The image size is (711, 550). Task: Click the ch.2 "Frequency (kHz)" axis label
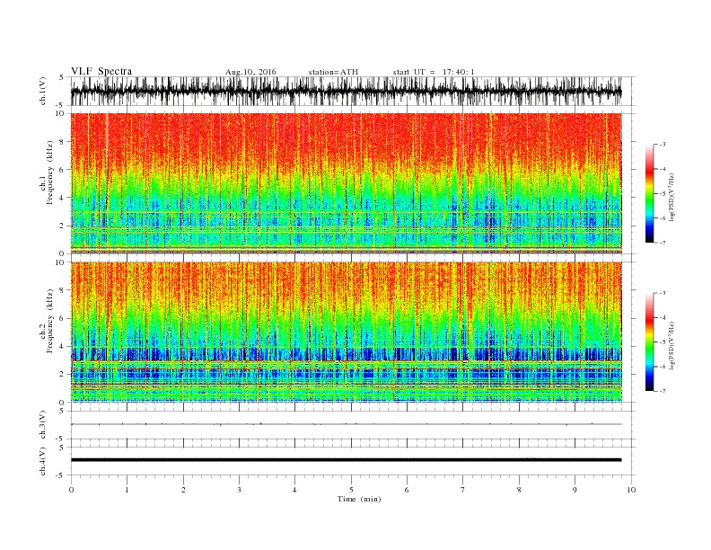(x=49, y=321)
